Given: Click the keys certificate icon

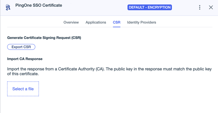Looking at the screenshot, I should (x=8, y=7).
